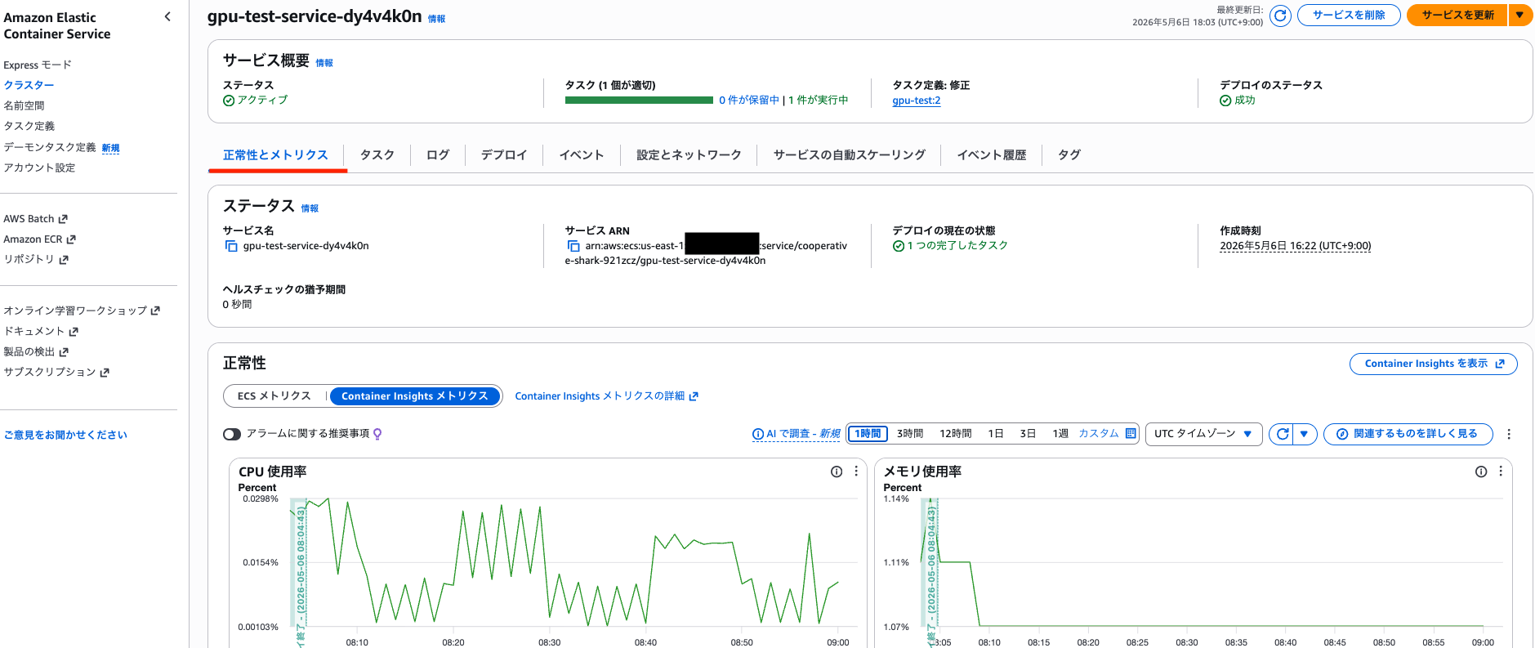The width and height of the screenshot is (1535, 648).
Task: Click the info icon on CPU 使用率 widget
Action: (837, 471)
